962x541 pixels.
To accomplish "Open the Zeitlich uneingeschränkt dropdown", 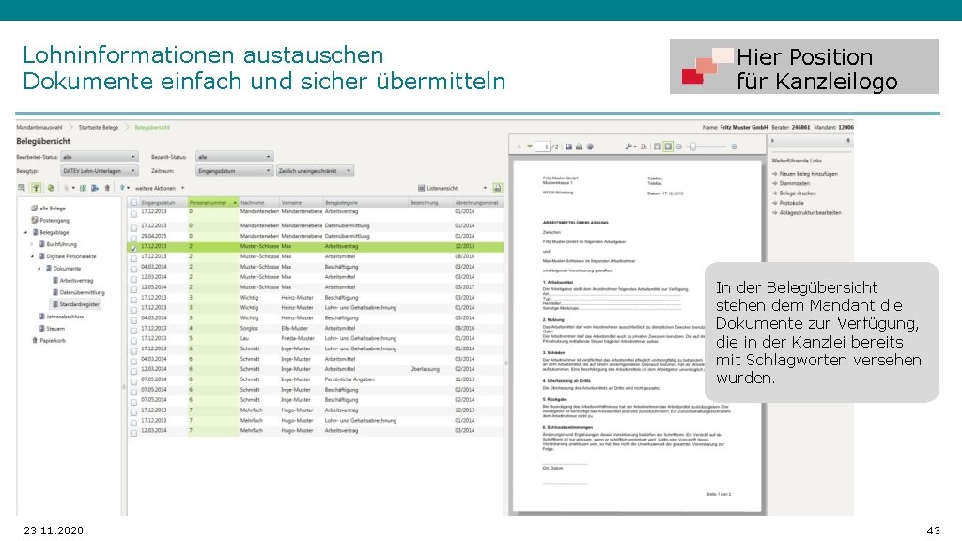I will (x=315, y=171).
